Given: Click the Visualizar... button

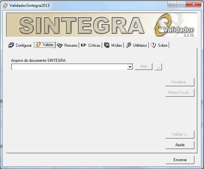Looking at the screenshot, I should (180, 82).
